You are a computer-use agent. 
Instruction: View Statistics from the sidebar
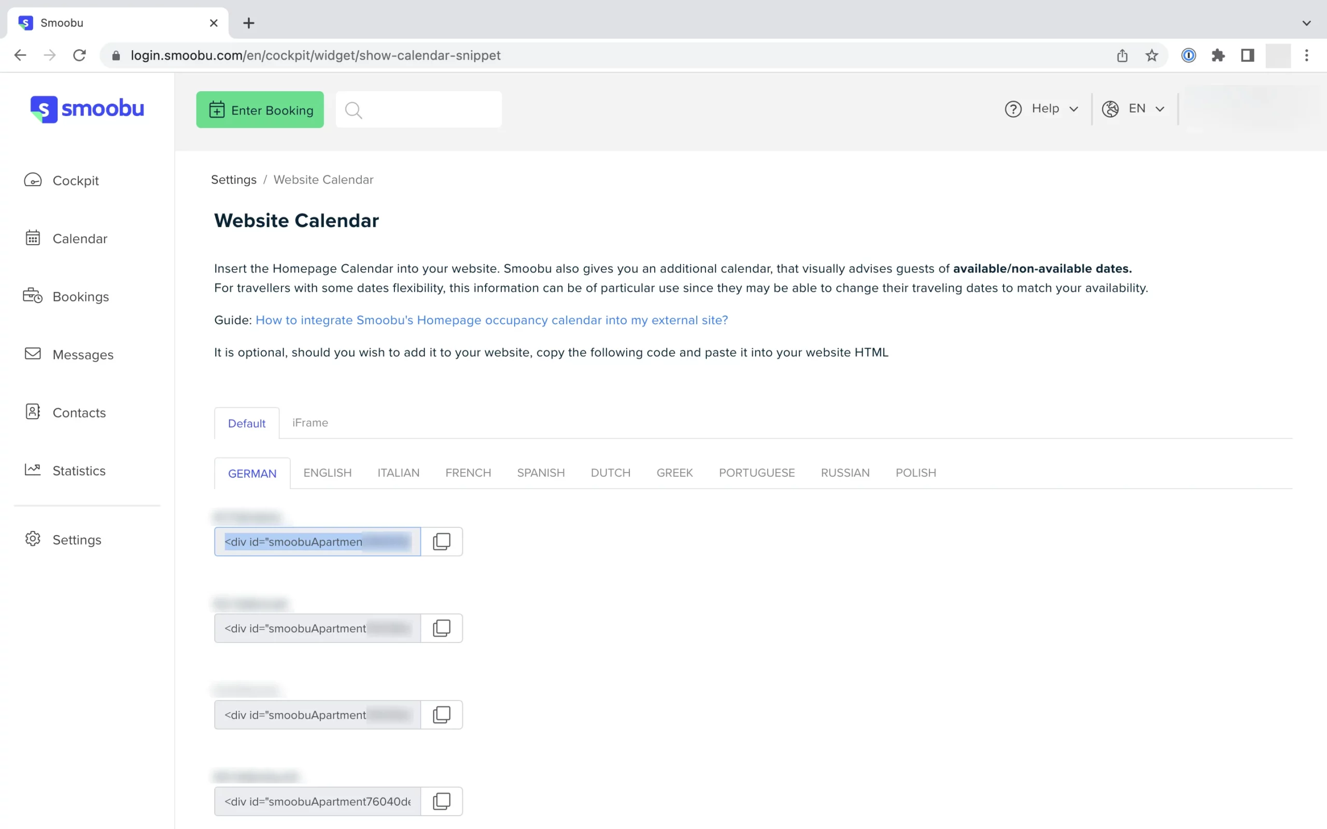(65, 471)
